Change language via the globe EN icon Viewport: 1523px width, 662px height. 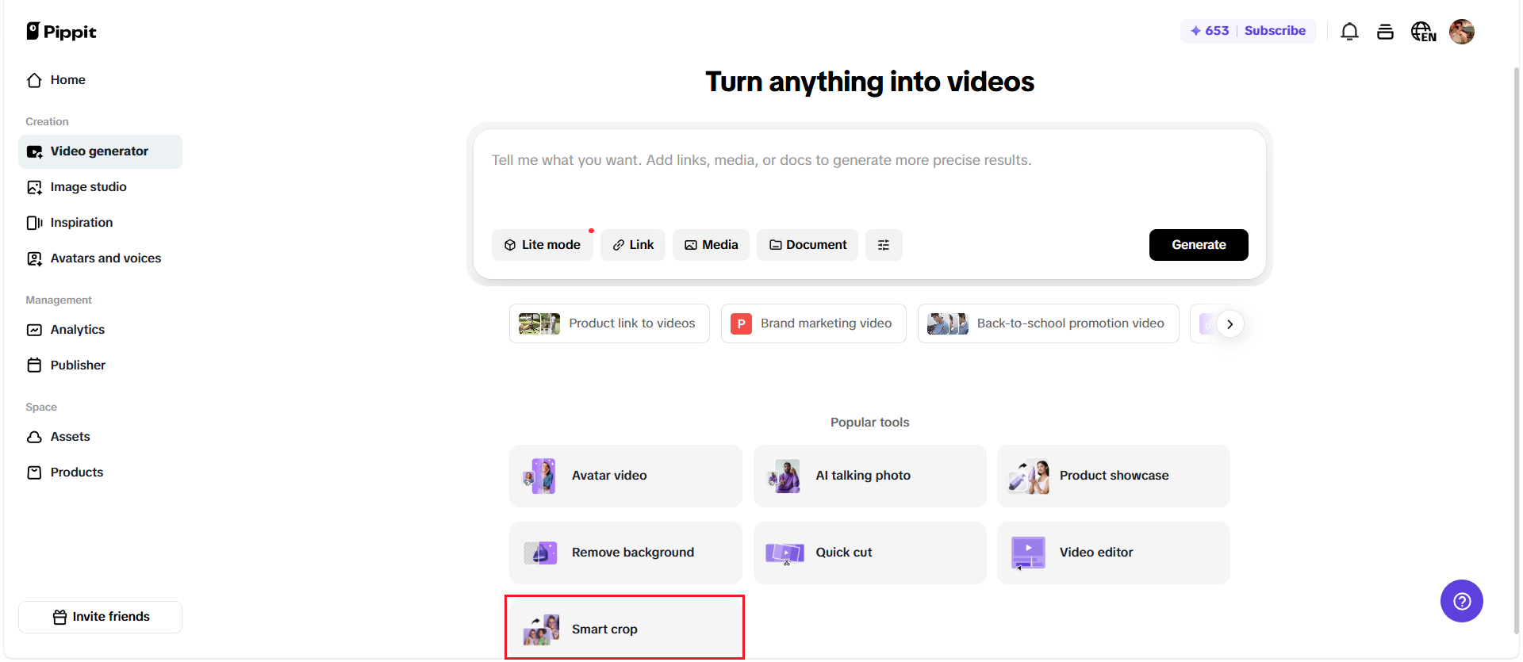1423,32
